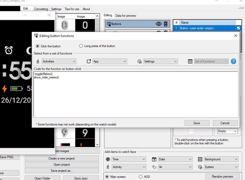Select AOD radio button
The width and height of the screenshot is (245, 180).
(x=141, y=177)
